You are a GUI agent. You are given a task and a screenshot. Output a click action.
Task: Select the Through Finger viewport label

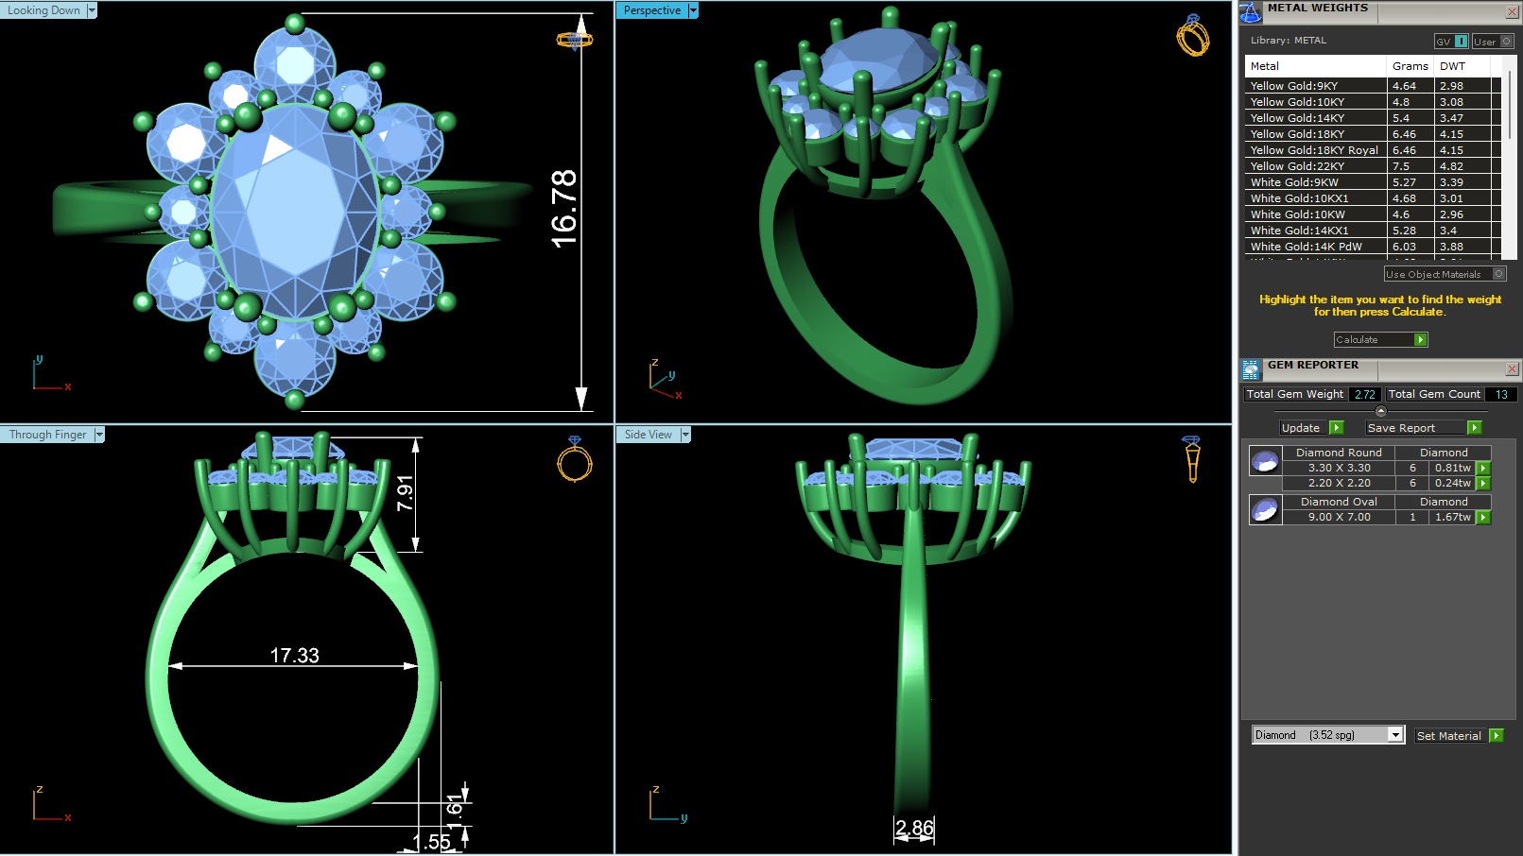pyautogui.click(x=47, y=435)
